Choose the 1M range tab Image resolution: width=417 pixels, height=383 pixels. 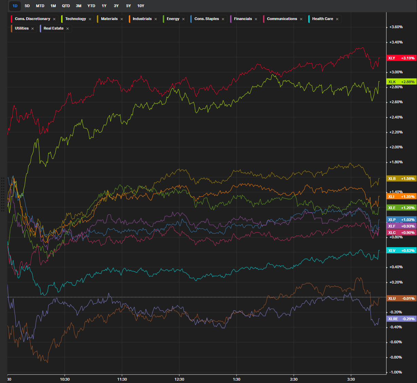pos(53,6)
